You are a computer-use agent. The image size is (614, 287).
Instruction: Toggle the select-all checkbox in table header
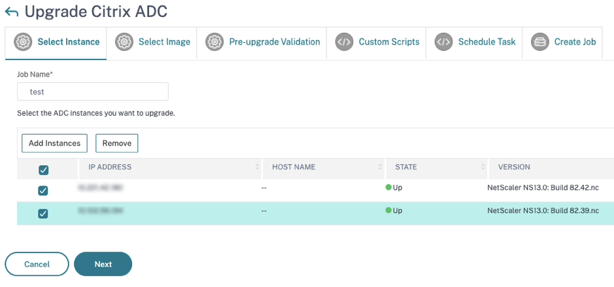[43, 170]
